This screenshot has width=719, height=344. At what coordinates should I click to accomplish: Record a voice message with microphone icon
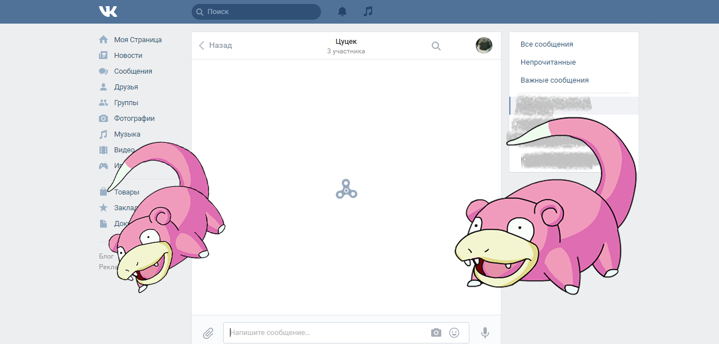point(485,333)
